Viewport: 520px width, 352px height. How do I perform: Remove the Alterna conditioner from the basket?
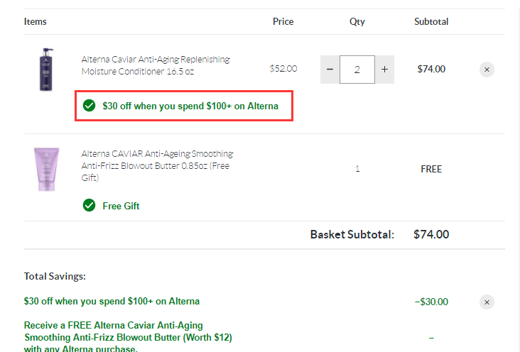pyautogui.click(x=487, y=70)
